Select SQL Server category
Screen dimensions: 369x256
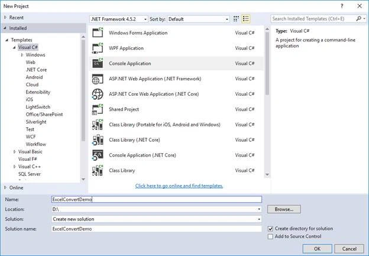tap(30, 174)
